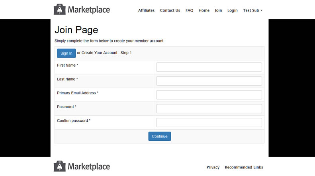The width and height of the screenshot is (315, 176).
Task: Open the Privacy link in footer
Action: pyautogui.click(x=213, y=167)
